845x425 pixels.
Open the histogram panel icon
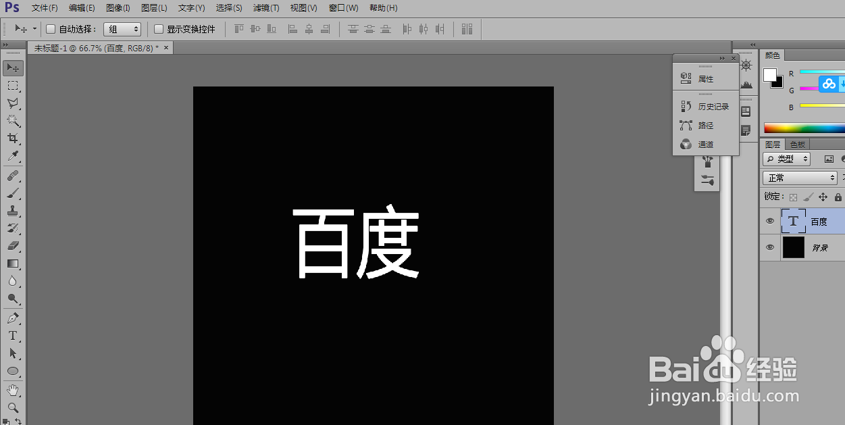(746, 84)
